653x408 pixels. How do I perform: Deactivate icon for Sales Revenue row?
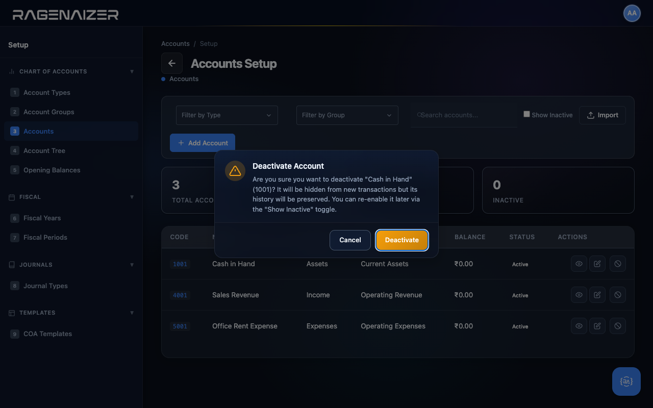(x=618, y=295)
